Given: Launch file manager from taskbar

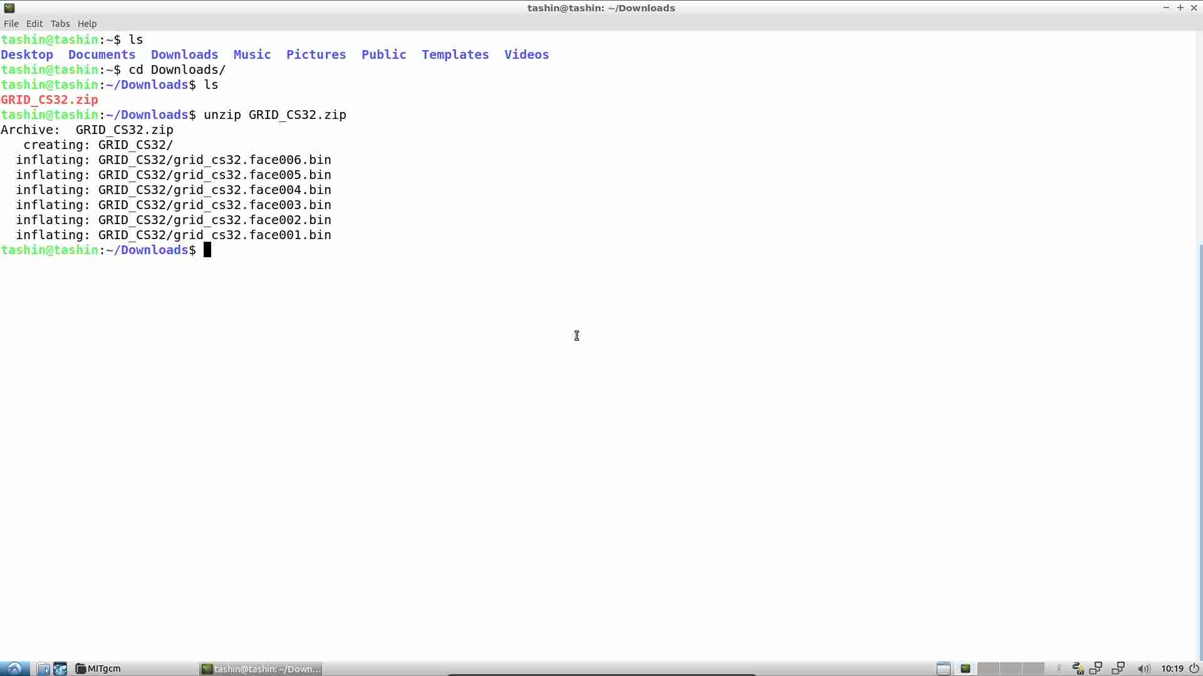Looking at the screenshot, I should pyautogui.click(x=43, y=668).
